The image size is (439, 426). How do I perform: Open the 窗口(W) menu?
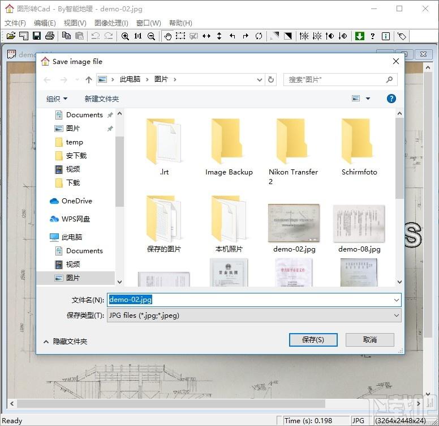[149, 23]
